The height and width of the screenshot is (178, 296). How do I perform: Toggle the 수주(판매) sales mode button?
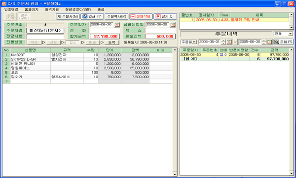[11, 16]
